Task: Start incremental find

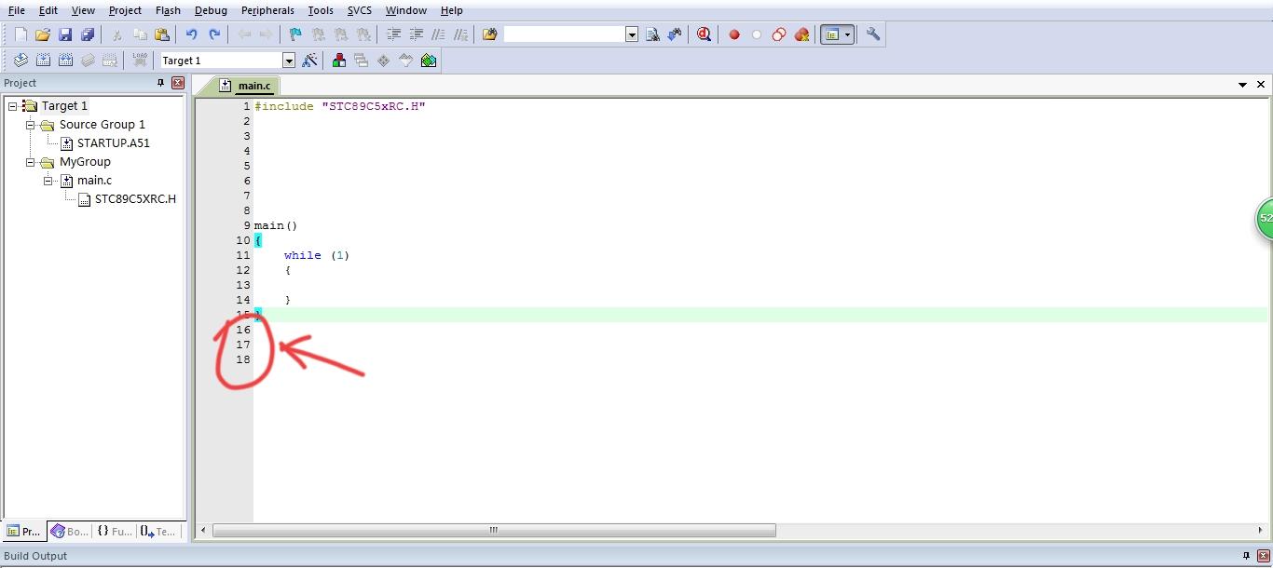Action: 675,34
